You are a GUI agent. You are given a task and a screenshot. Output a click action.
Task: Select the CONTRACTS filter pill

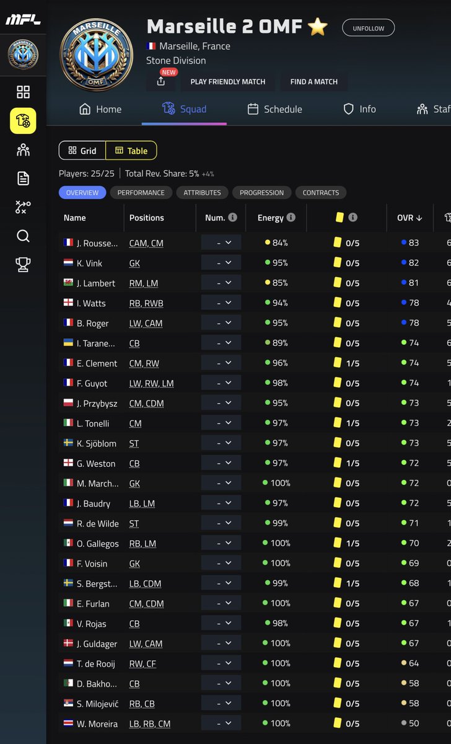[320, 193]
